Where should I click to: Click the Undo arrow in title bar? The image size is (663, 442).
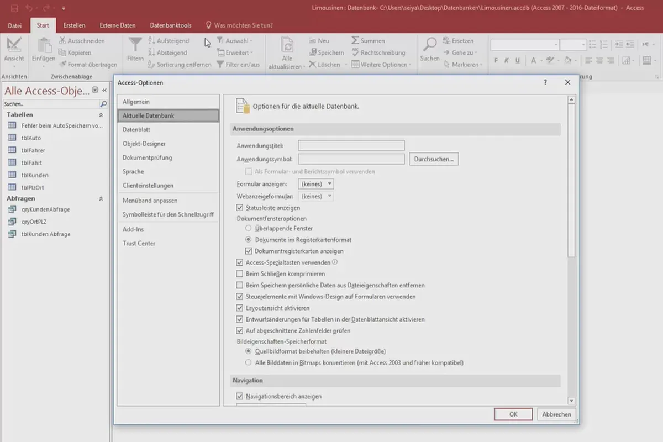point(29,8)
